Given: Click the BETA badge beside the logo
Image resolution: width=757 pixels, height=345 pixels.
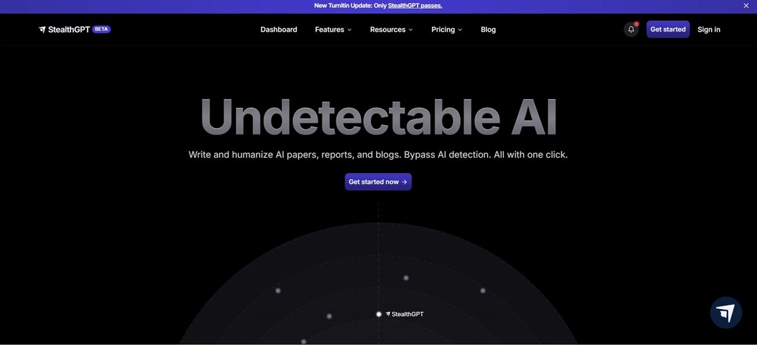Looking at the screenshot, I should (102, 29).
